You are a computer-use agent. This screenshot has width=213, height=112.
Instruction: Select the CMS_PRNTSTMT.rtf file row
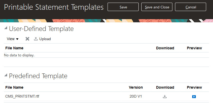22,96
